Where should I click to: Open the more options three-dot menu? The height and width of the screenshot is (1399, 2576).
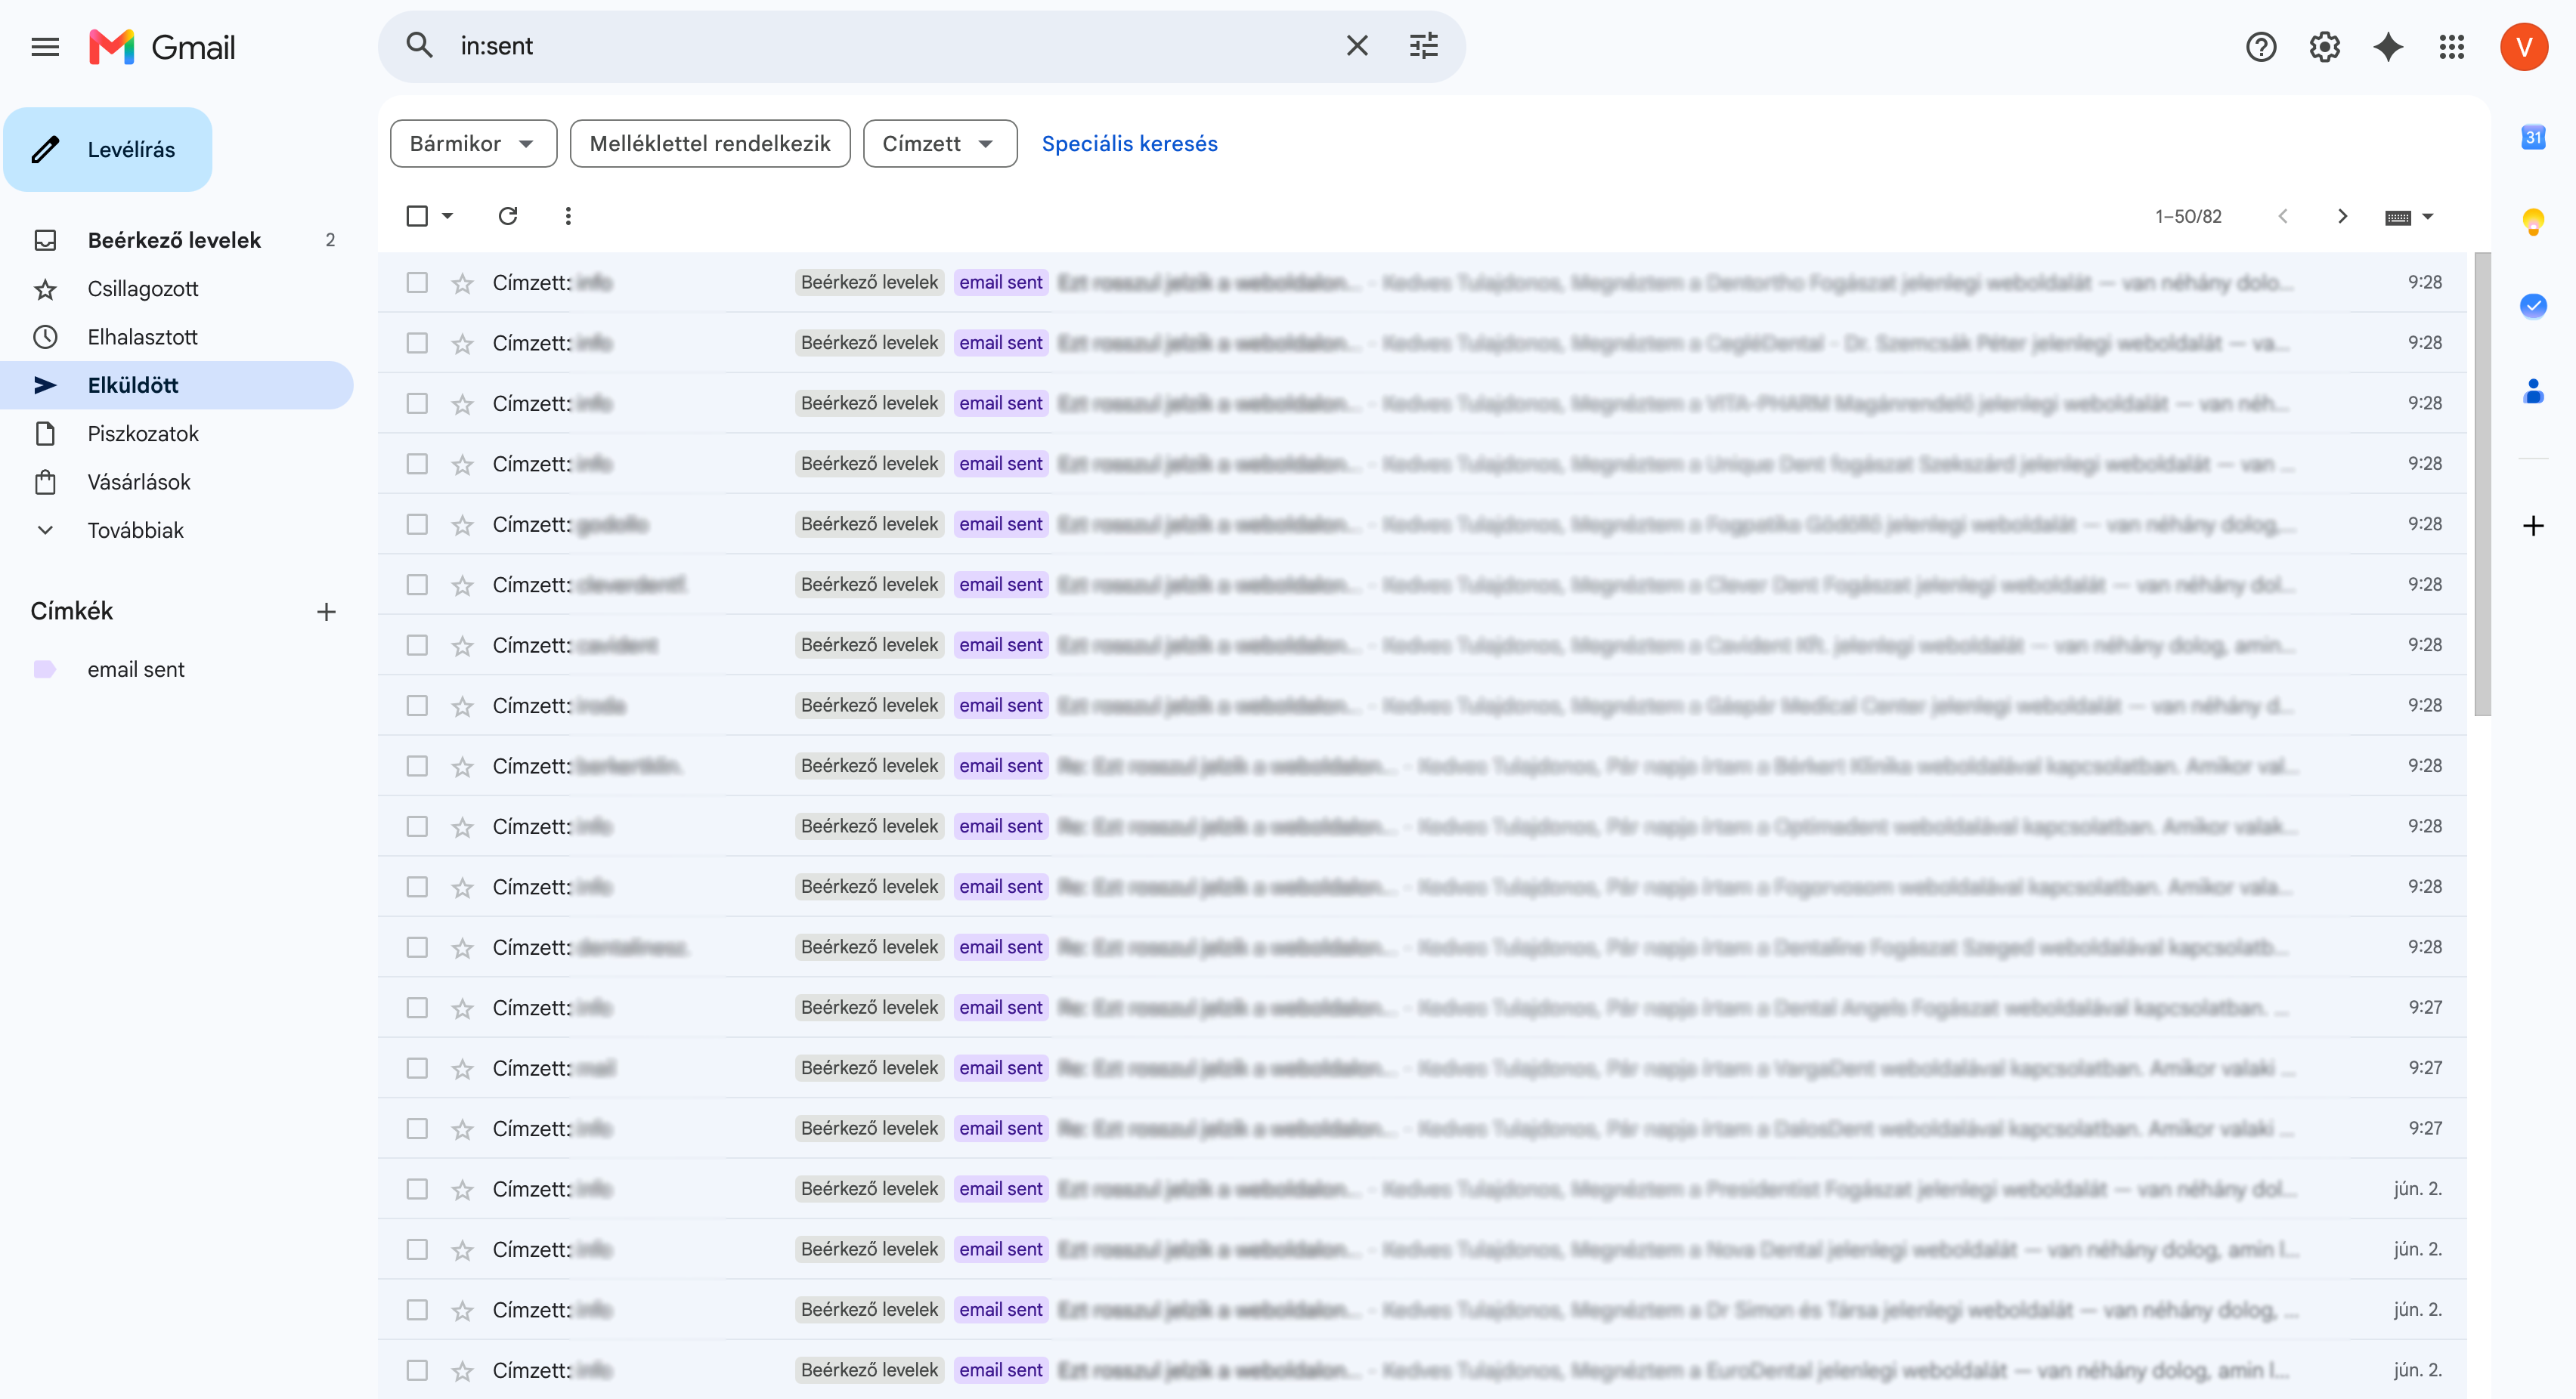pos(568,216)
